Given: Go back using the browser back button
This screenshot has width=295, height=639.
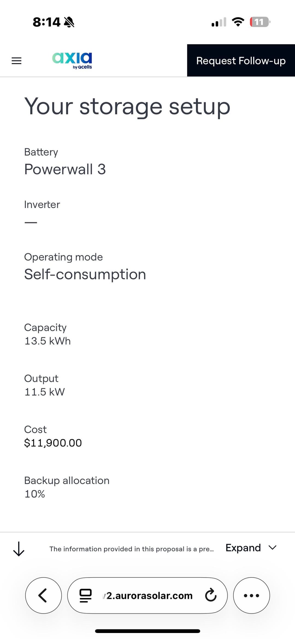Looking at the screenshot, I should point(43,595).
